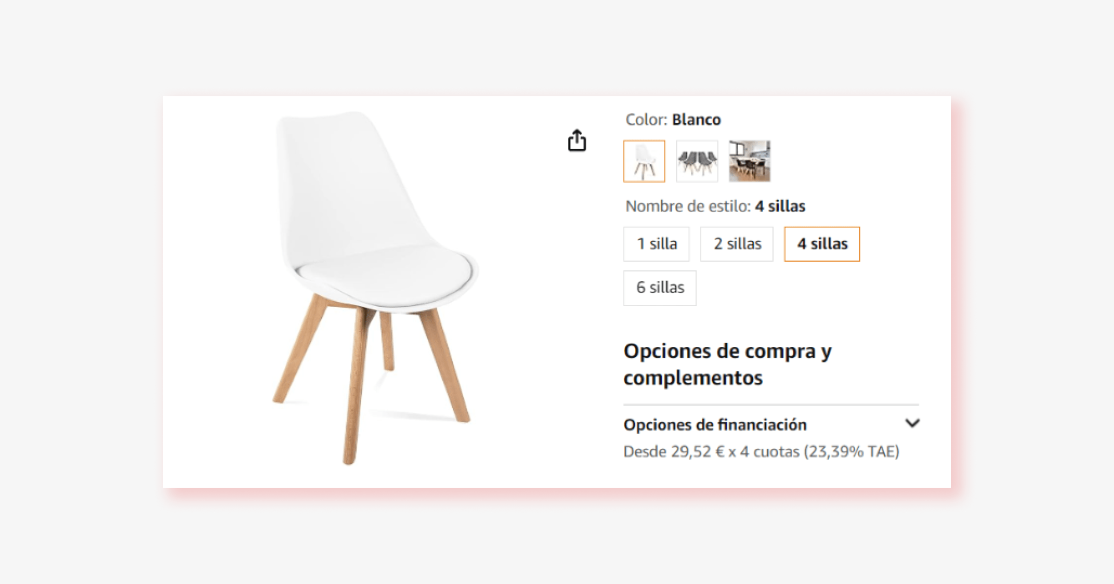Screen dimensions: 1114x584
Task: Choose the 2 sillas style
Action: pos(737,244)
